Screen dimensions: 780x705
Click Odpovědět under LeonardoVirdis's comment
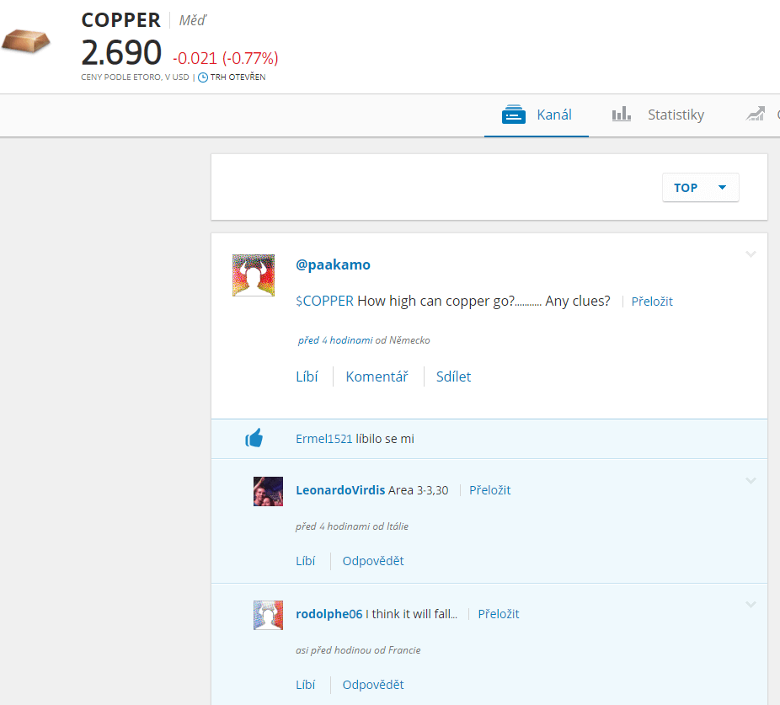pyautogui.click(x=372, y=561)
